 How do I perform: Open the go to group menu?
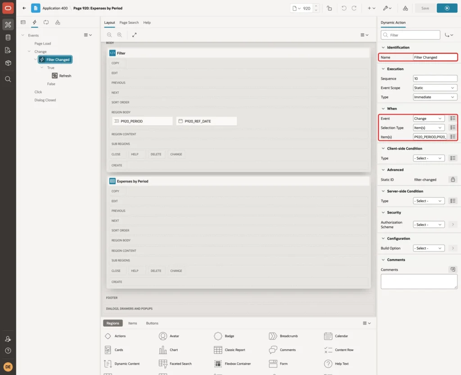(x=449, y=35)
